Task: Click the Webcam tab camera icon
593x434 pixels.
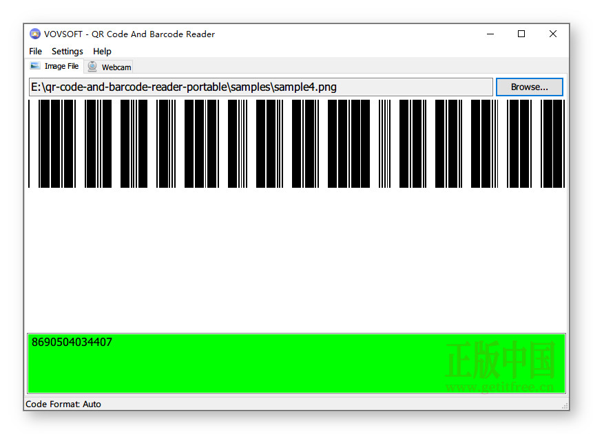Action: pyautogui.click(x=92, y=67)
